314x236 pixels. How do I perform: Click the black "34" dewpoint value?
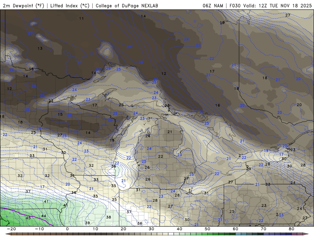(x=72, y=175)
